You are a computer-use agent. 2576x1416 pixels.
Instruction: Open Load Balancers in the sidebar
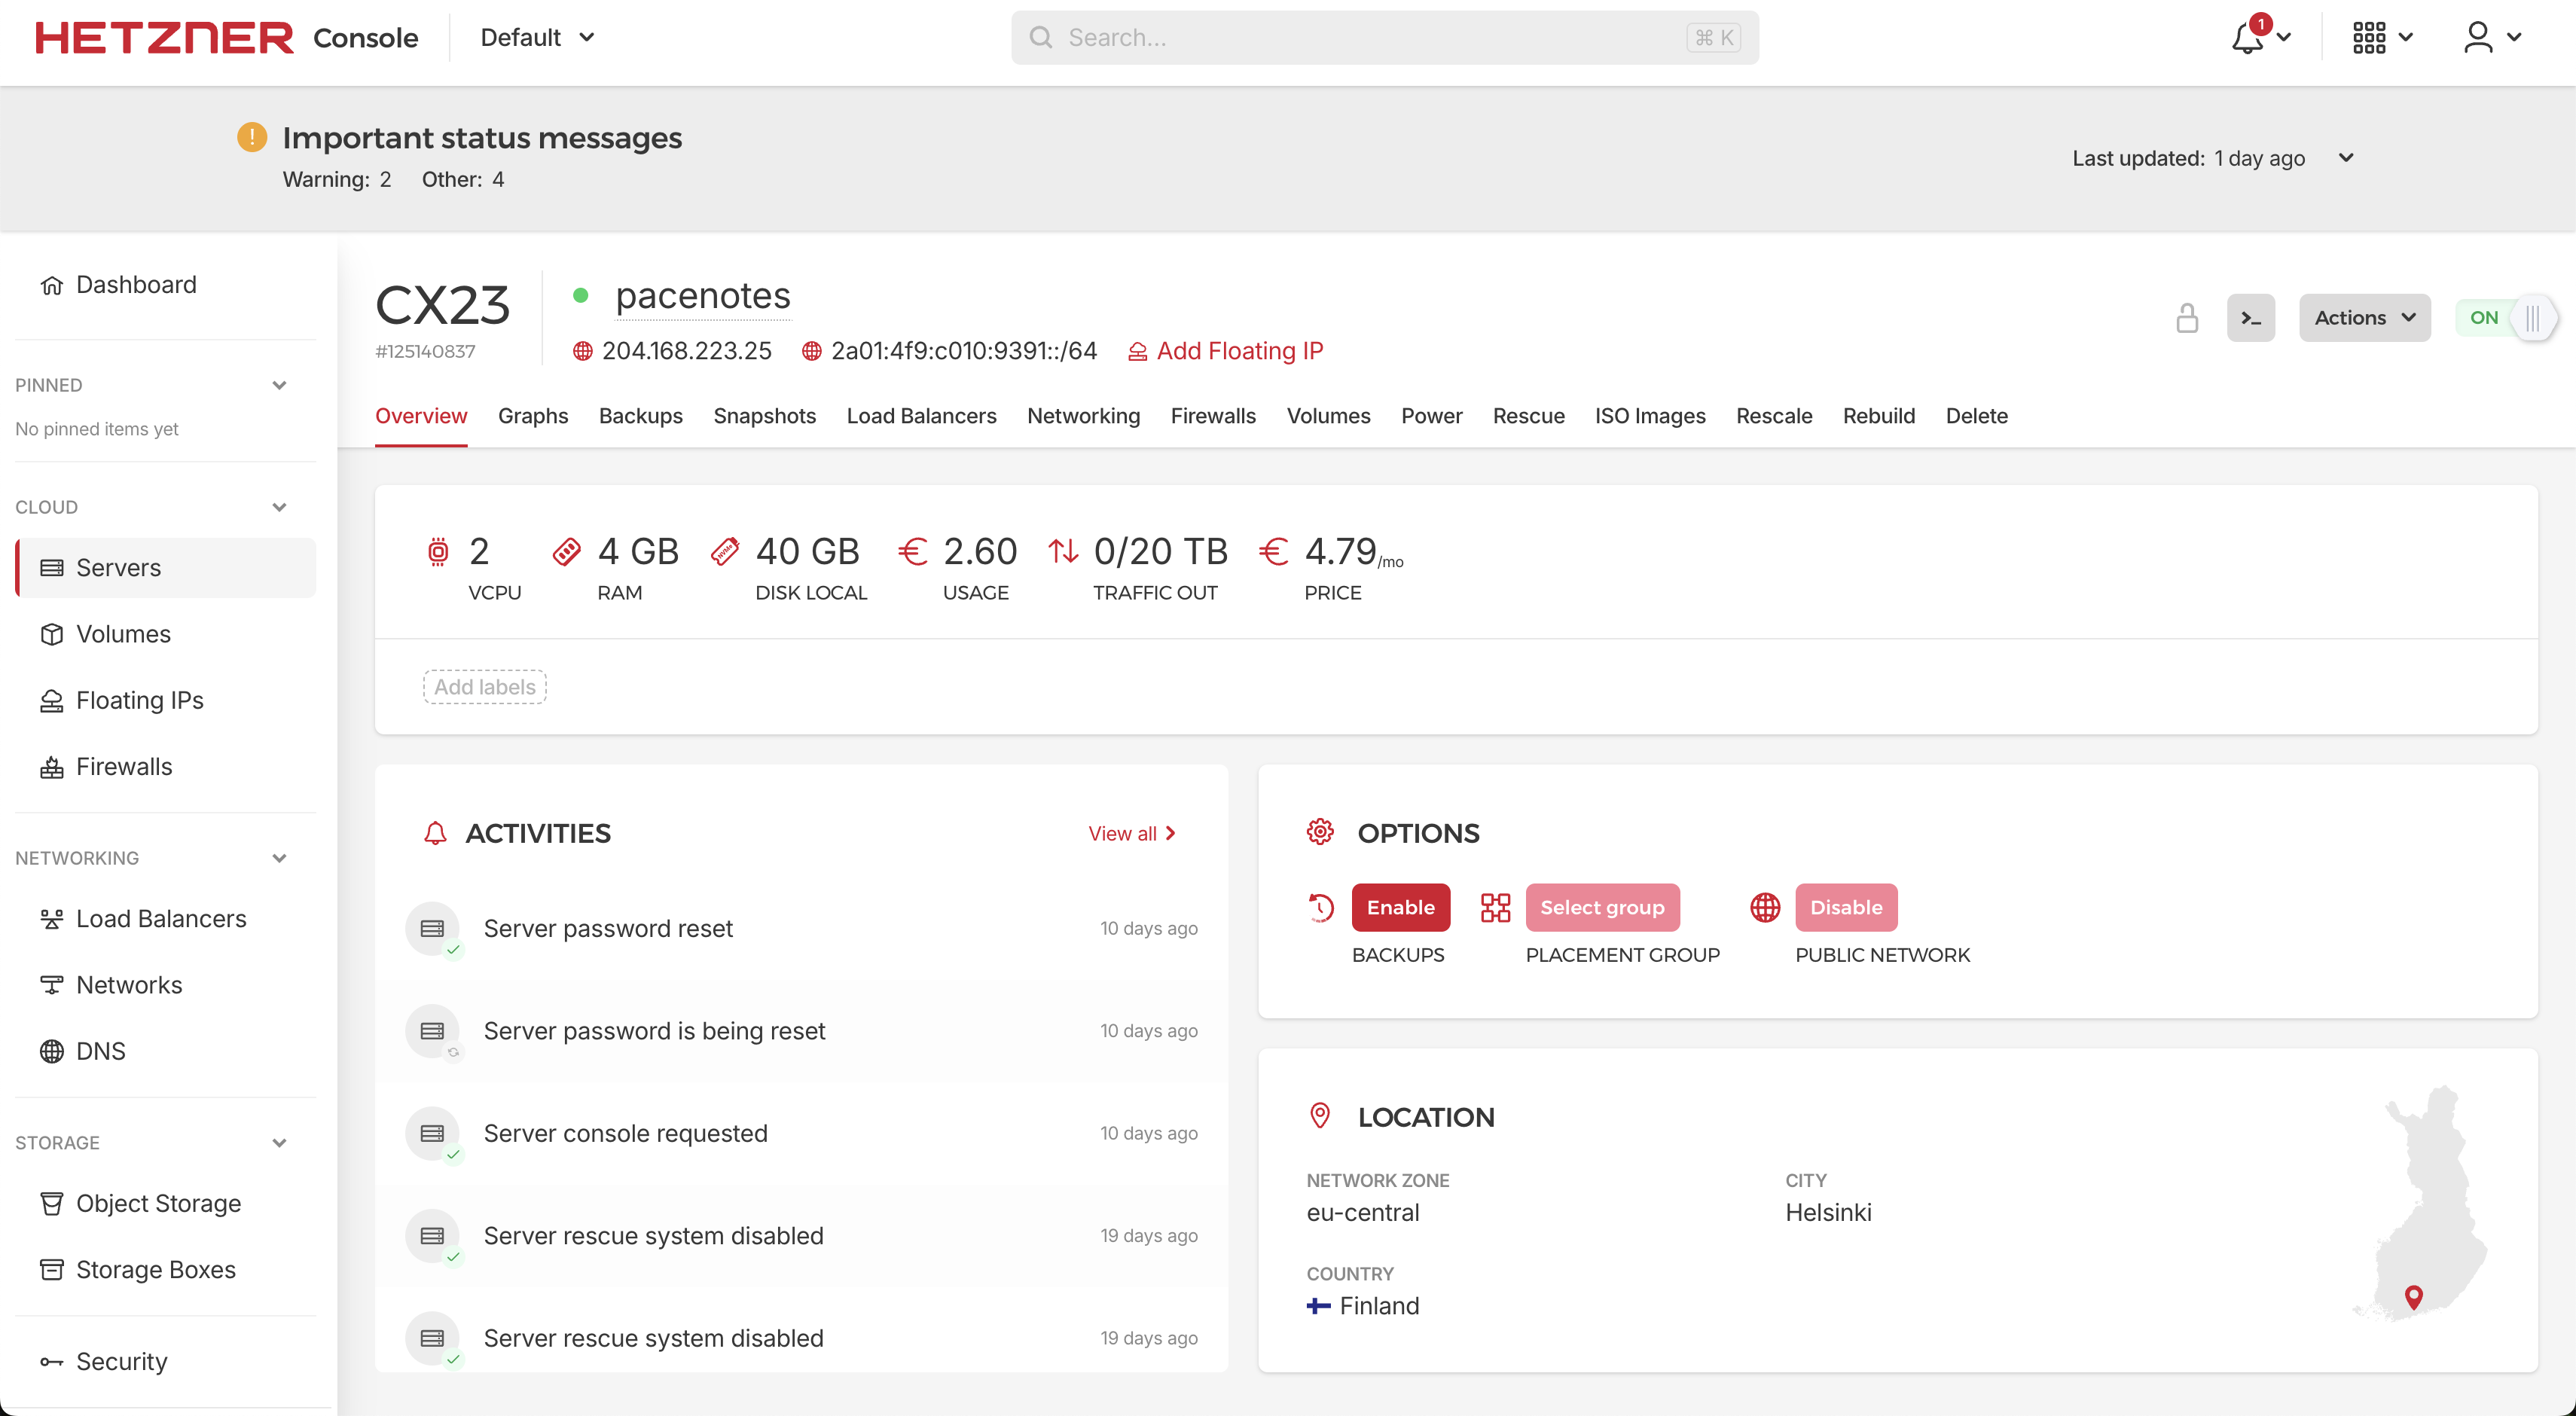(x=166, y=919)
